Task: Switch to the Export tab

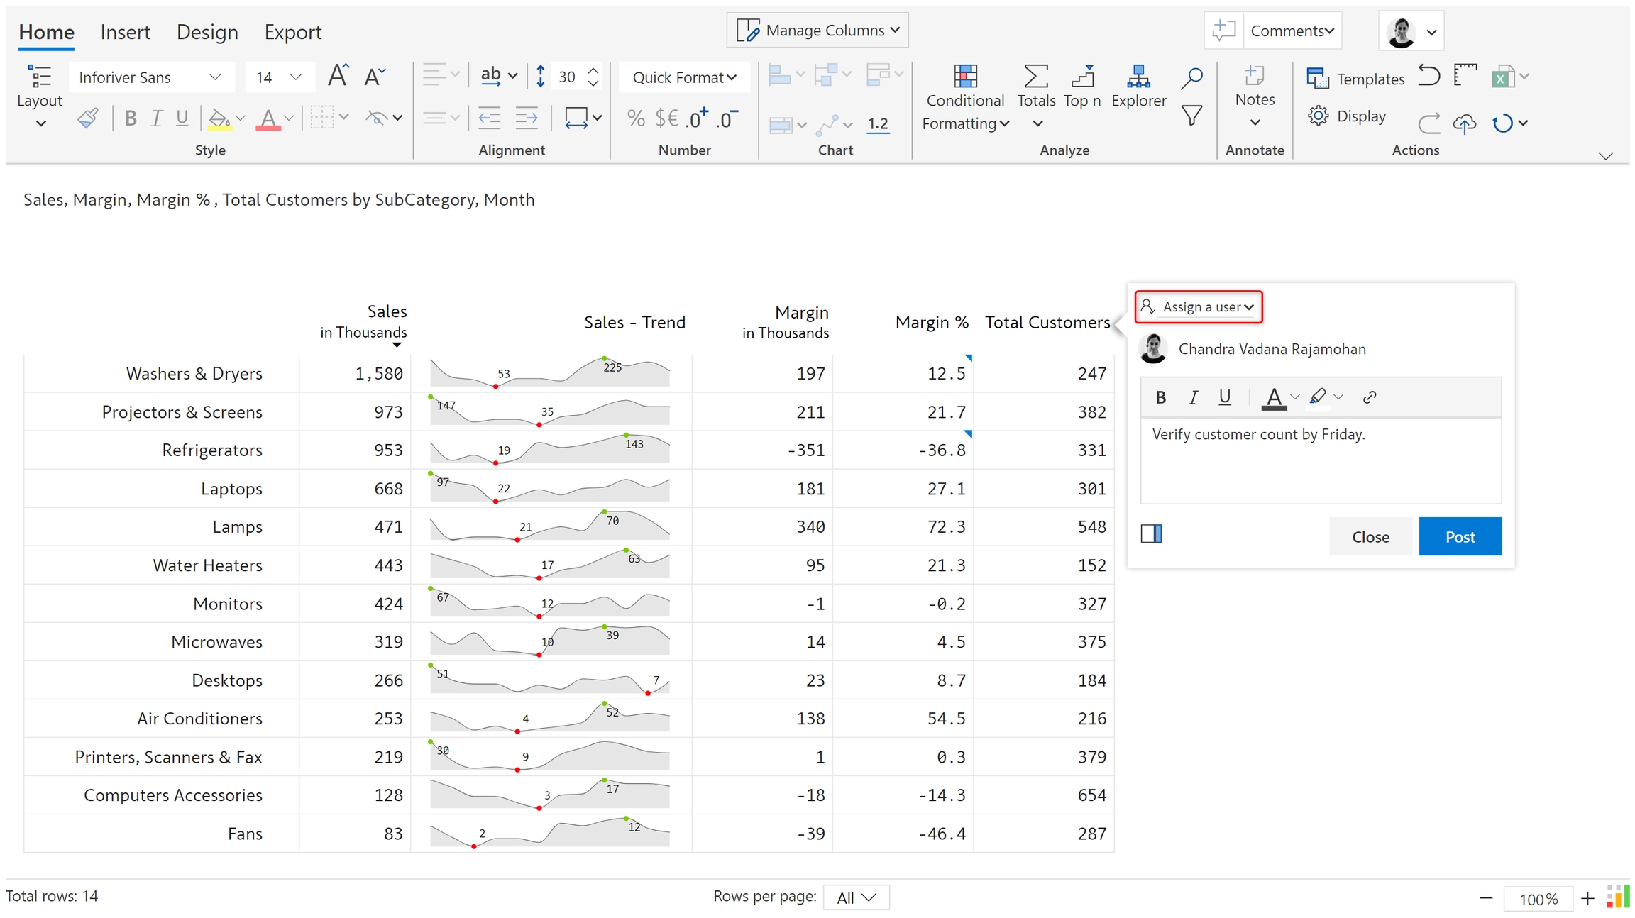Action: pos(292,32)
